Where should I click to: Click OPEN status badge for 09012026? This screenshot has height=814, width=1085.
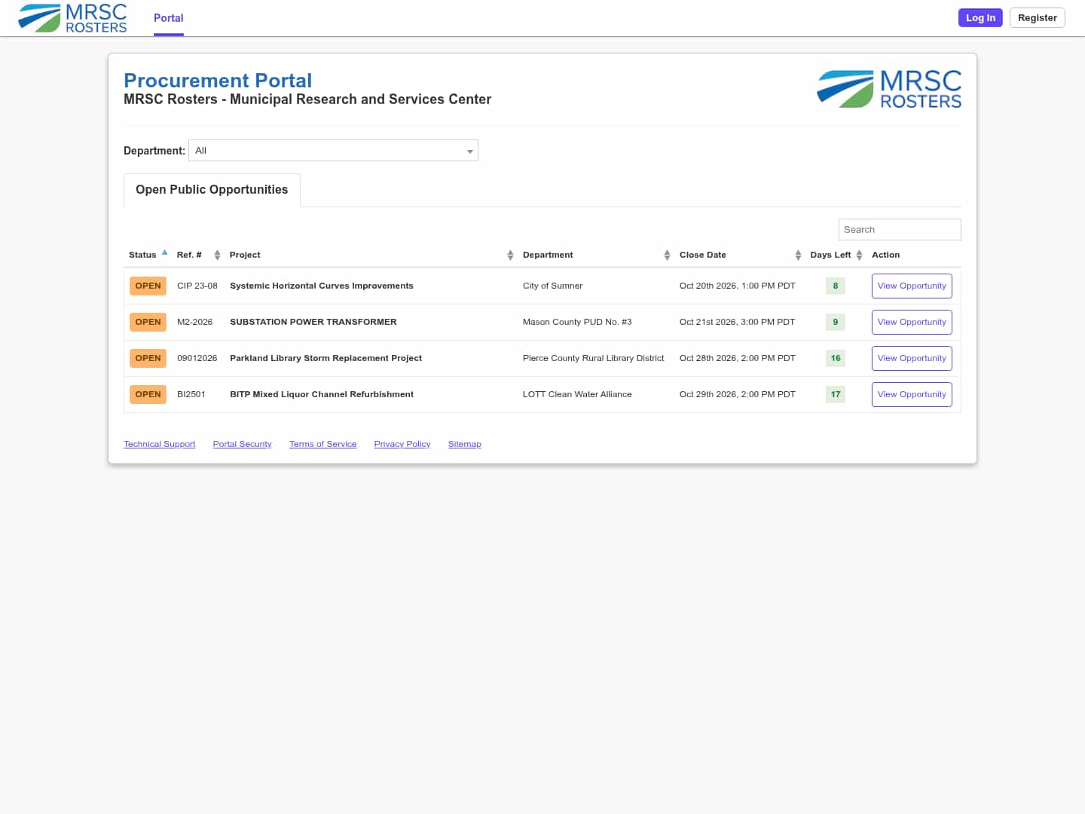click(148, 359)
